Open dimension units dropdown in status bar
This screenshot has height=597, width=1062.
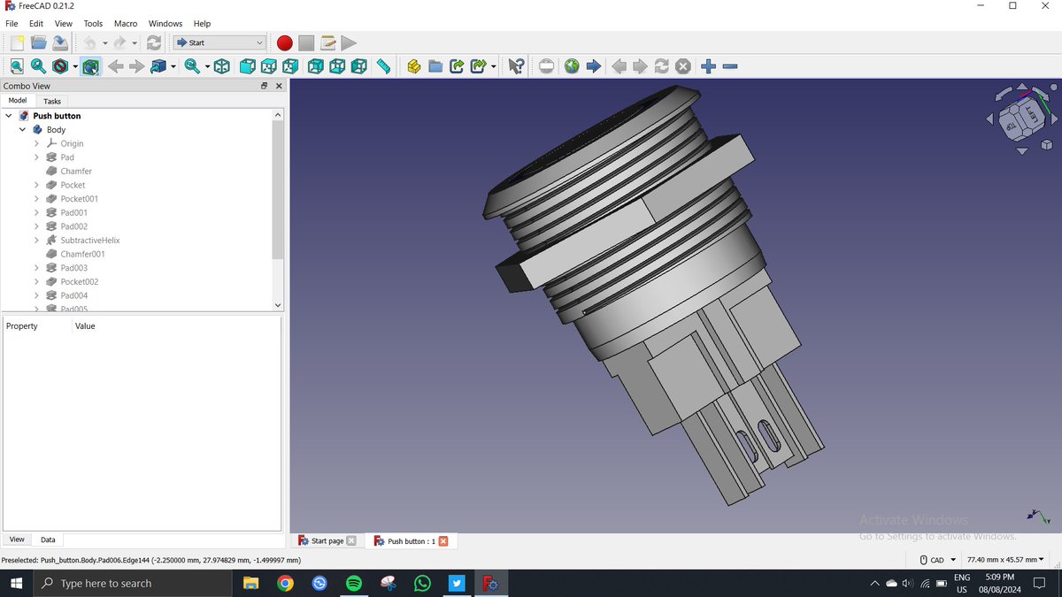click(x=1005, y=560)
